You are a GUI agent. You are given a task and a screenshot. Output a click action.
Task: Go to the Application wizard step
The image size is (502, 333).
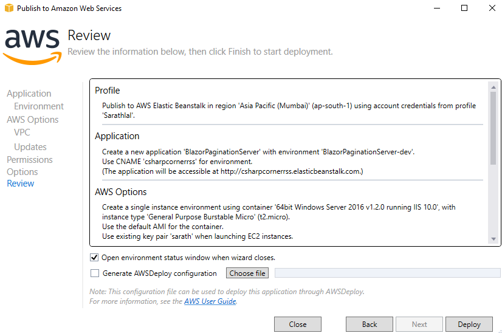pos(29,94)
